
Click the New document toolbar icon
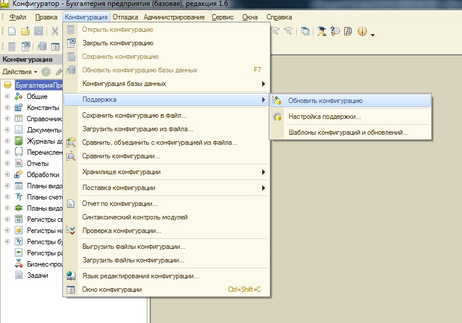pos(12,31)
